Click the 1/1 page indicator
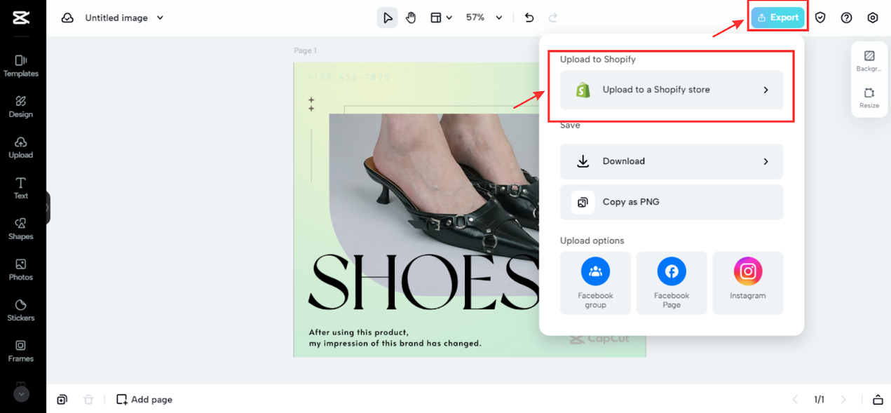 click(819, 400)
